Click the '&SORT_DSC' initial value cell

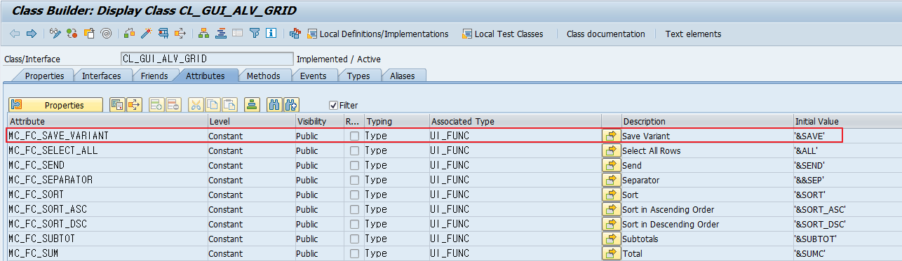point(847,224)
